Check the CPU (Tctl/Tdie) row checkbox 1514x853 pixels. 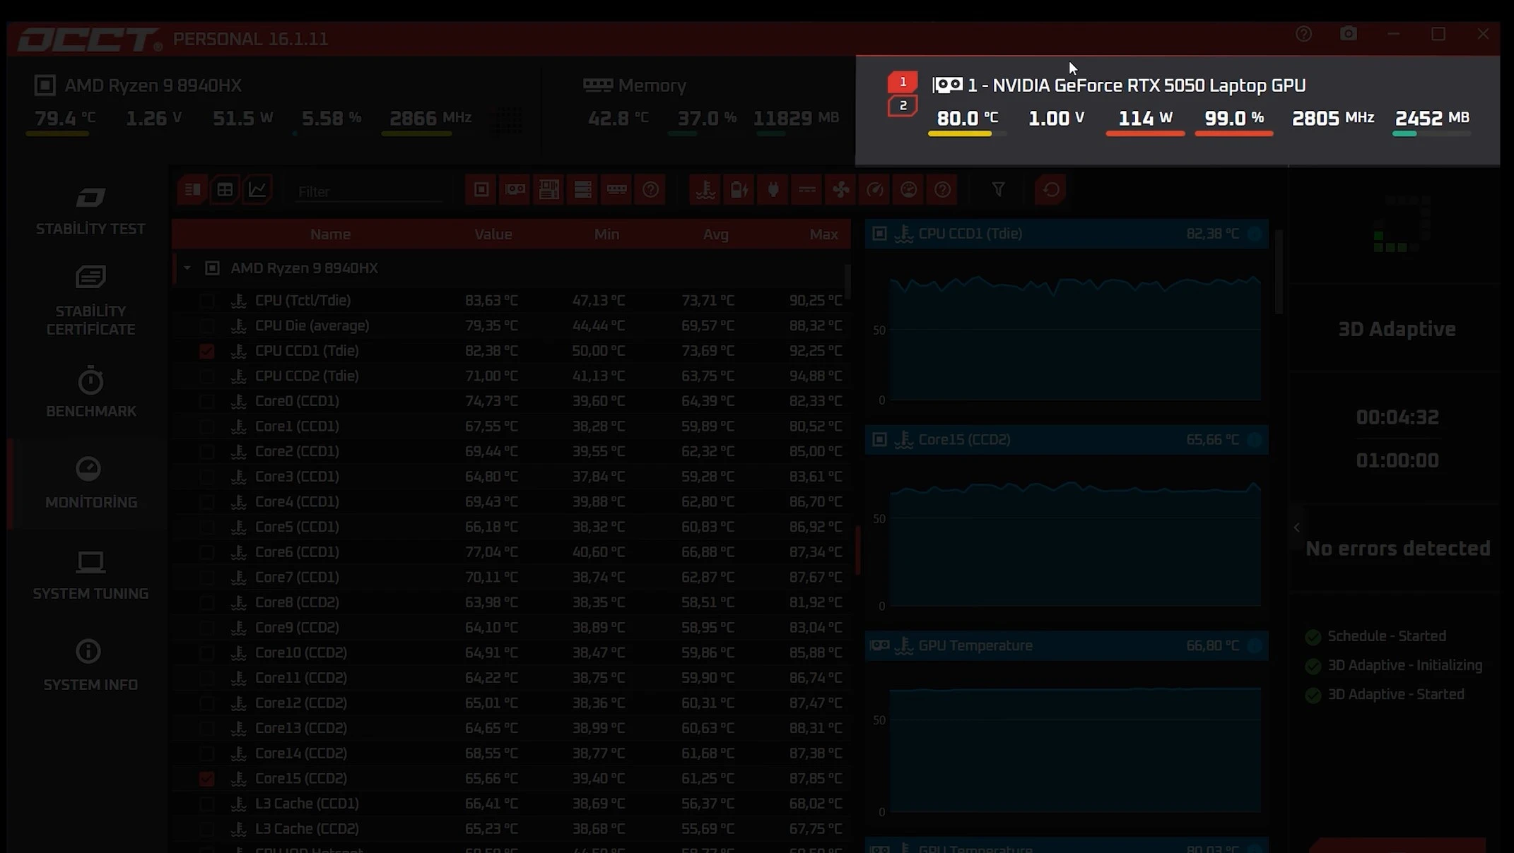206,301
